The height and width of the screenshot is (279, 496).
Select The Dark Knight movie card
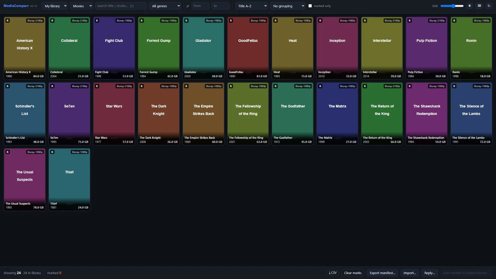[x=159, y=114]
